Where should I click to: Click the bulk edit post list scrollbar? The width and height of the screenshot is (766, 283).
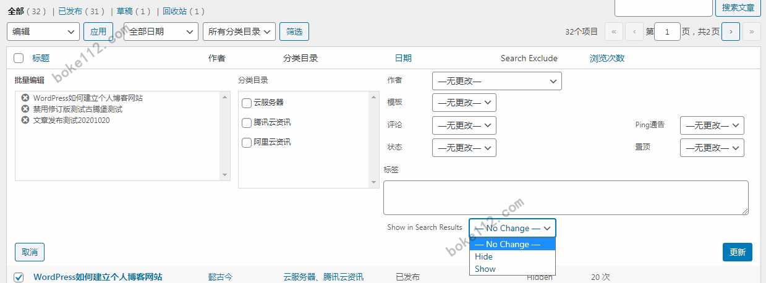coord(225,135)
